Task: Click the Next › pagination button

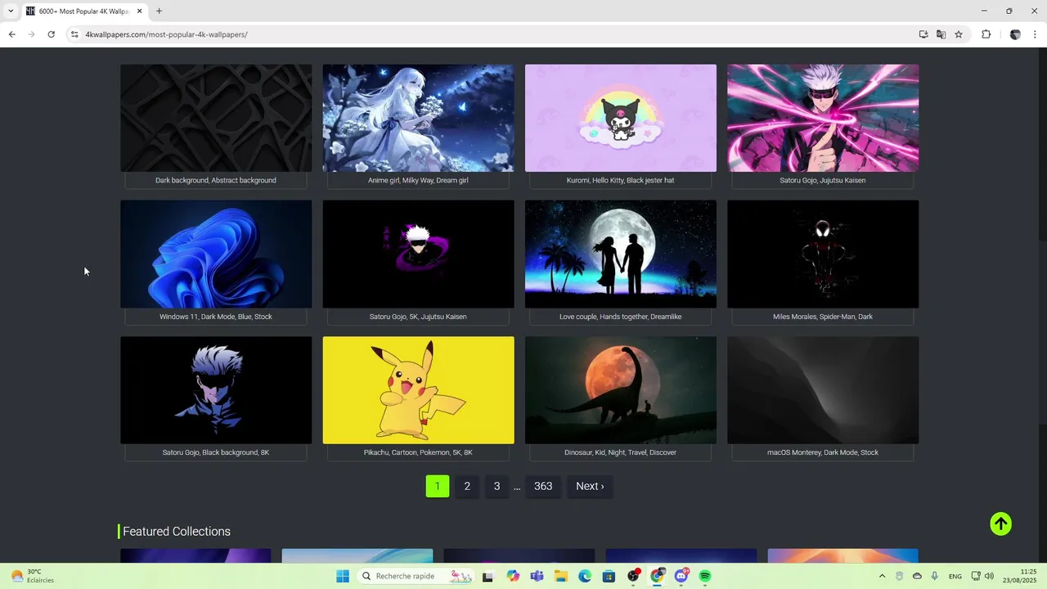Action: (x=590, y=486)
